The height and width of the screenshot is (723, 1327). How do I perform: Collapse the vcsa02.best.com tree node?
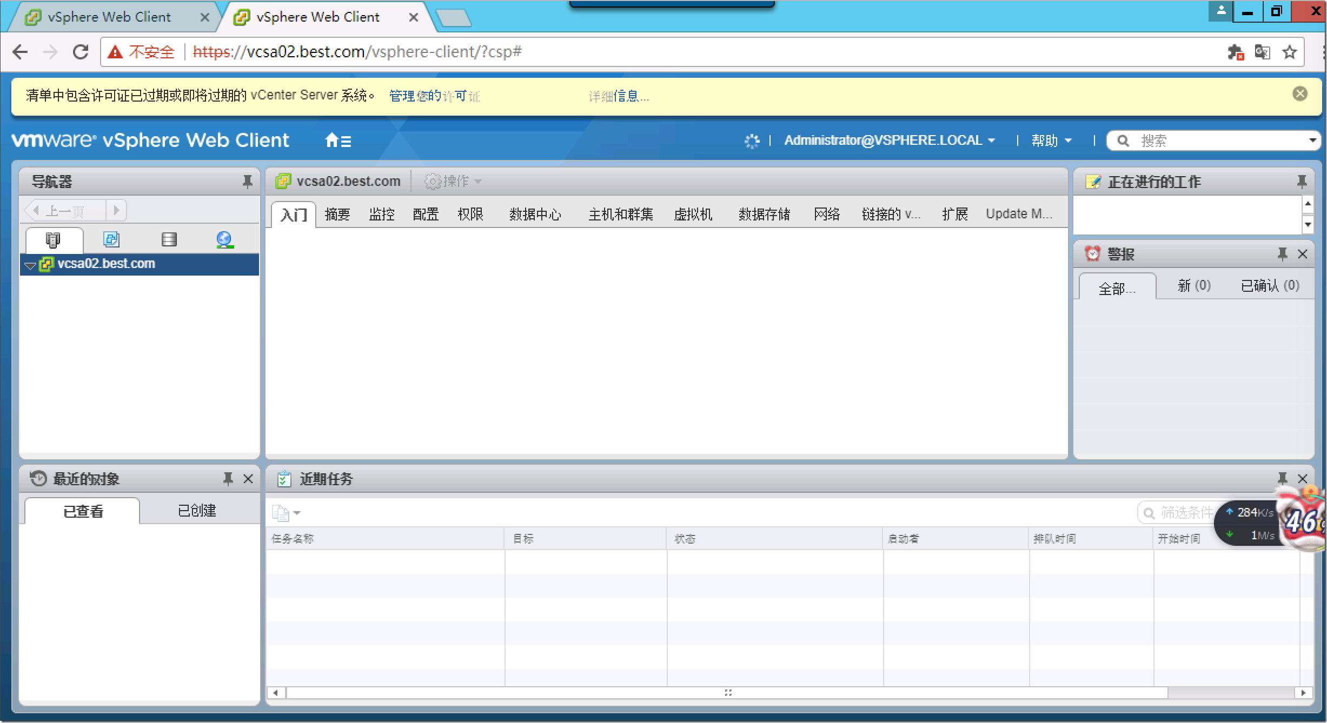click(x=30, y=265)
